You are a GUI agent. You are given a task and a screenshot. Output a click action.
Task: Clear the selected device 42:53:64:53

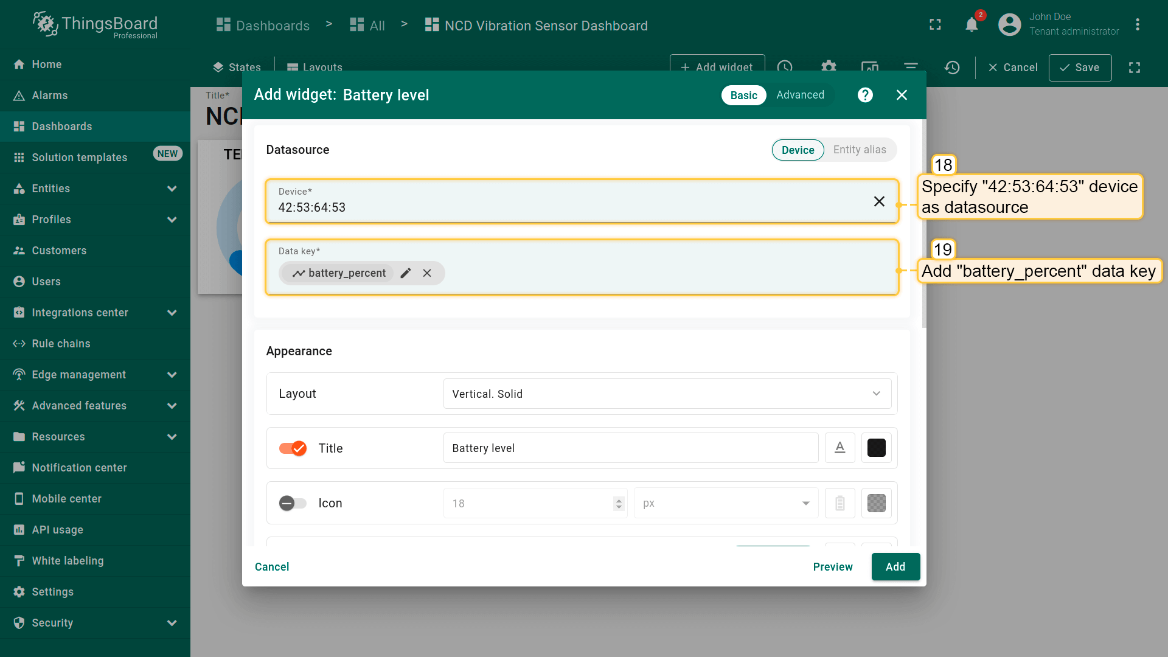[879, 201]
